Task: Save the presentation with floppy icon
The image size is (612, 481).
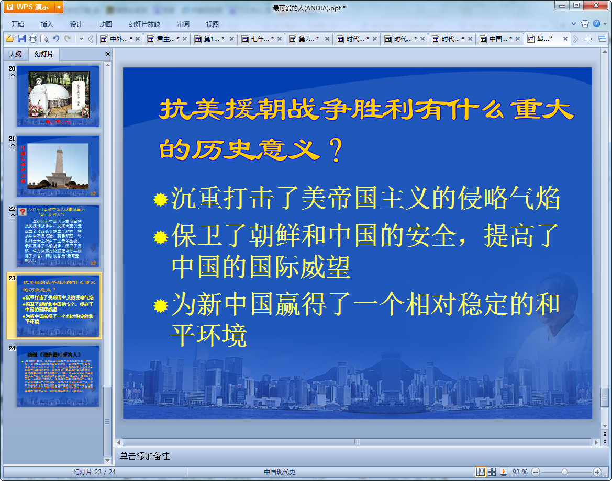Action: [21, 39]
